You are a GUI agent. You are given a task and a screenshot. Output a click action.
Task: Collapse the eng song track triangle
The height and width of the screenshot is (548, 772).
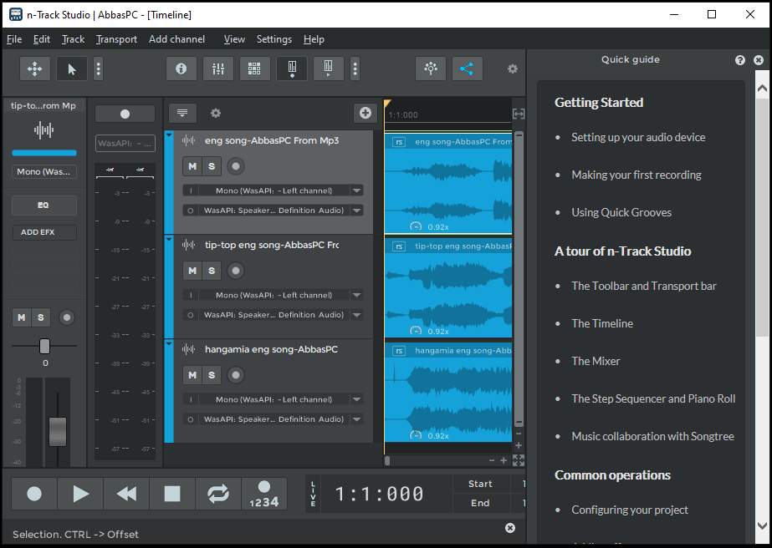coord(169,134)
